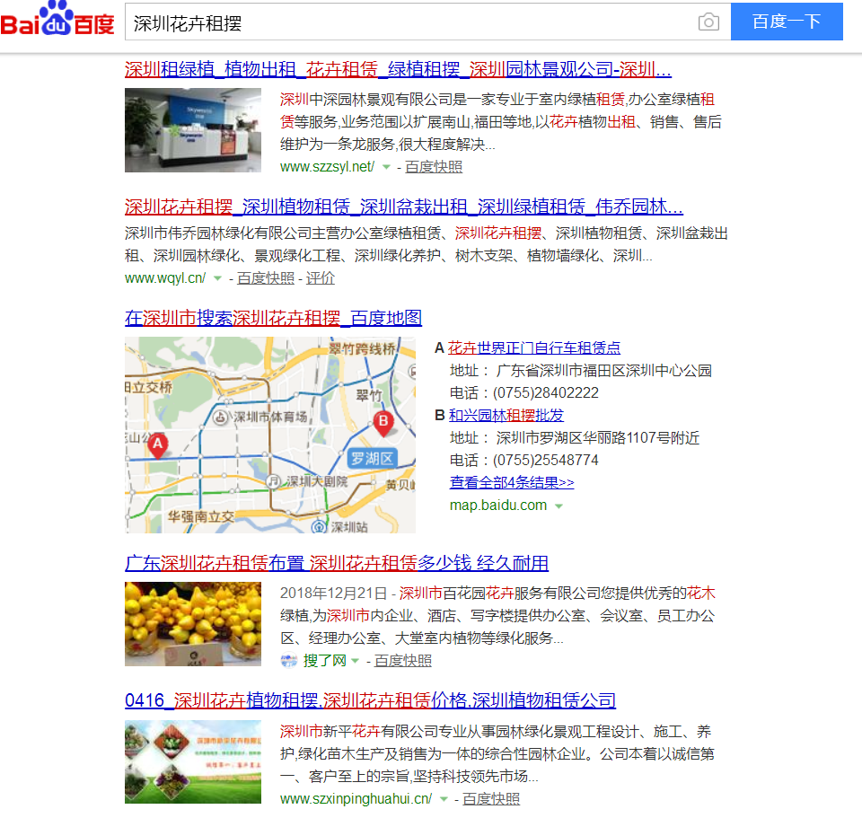Click 深圳大剧院 metro map icon
This screenshot has height=818, width=862.
point(274,481)
